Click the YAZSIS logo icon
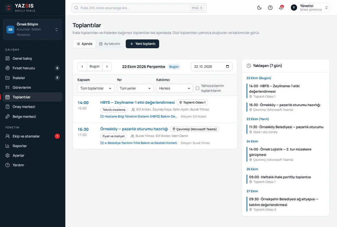 [x=9, y=8]
